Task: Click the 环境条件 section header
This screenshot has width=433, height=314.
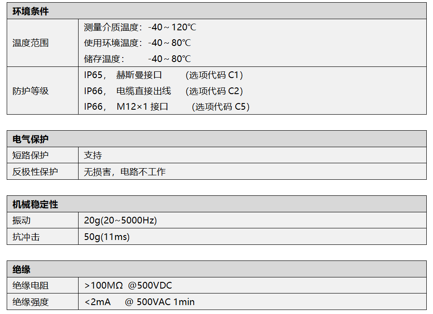Action: (30, 12)
